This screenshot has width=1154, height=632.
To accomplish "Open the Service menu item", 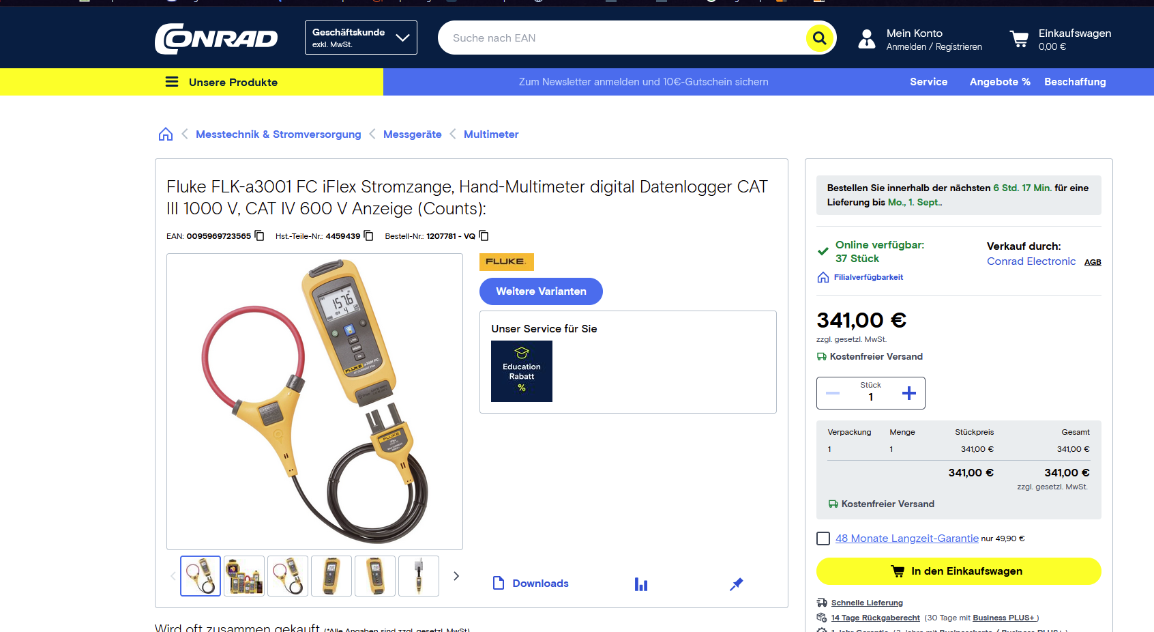I will click(928, 82).
